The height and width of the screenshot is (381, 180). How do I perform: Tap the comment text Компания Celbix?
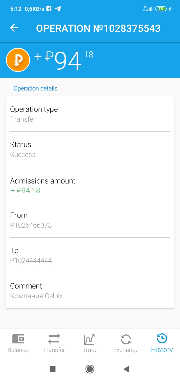tap(36, 296)
